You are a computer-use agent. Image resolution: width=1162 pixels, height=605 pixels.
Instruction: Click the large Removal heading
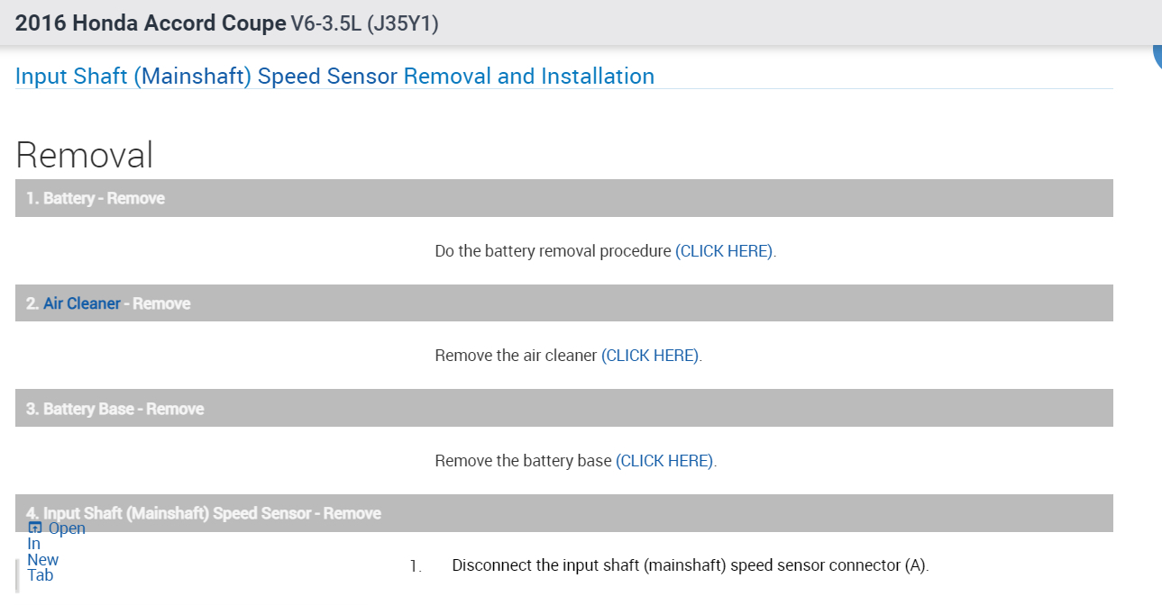pyautogui.click(x=85, y=155)
